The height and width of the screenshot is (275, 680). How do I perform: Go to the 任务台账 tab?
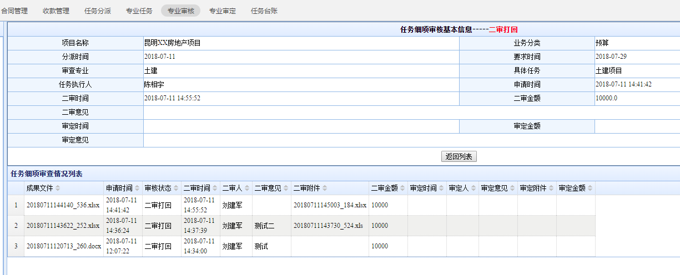[264, 11]
